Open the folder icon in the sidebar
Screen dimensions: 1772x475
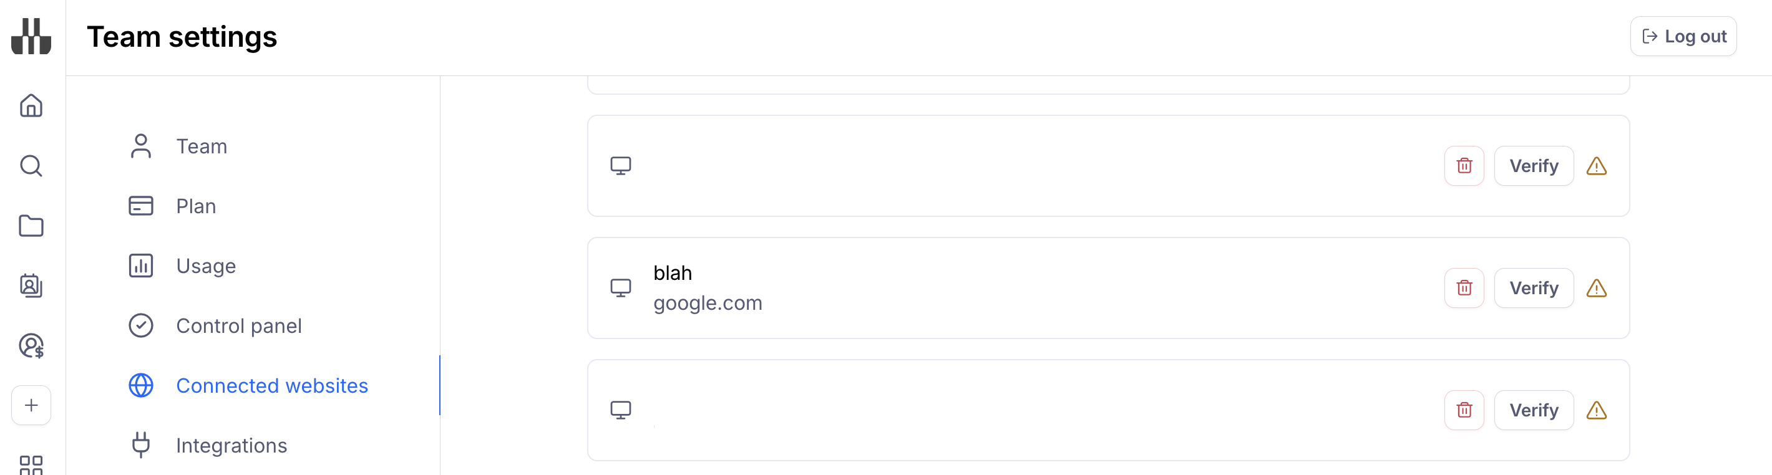click(31, 226)
